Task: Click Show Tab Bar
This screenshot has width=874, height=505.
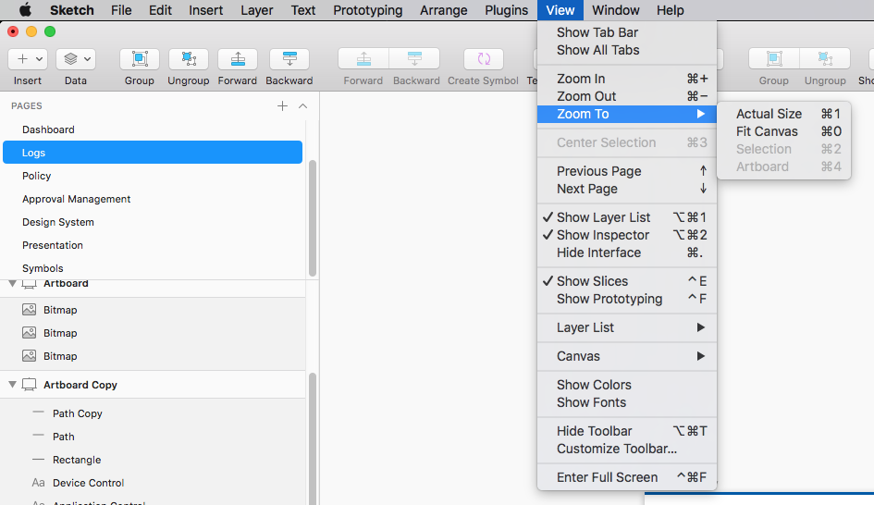Action: click(626, 32)
